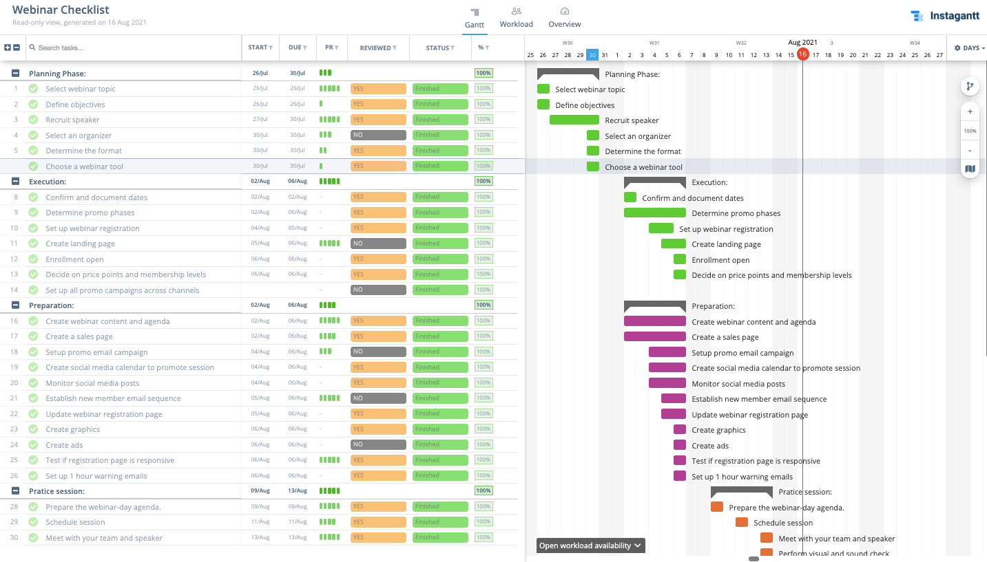The width and height of the screenshot is (987, 562).
Task: Select task Monitor social media posts
Action: (x=92, y=383)
